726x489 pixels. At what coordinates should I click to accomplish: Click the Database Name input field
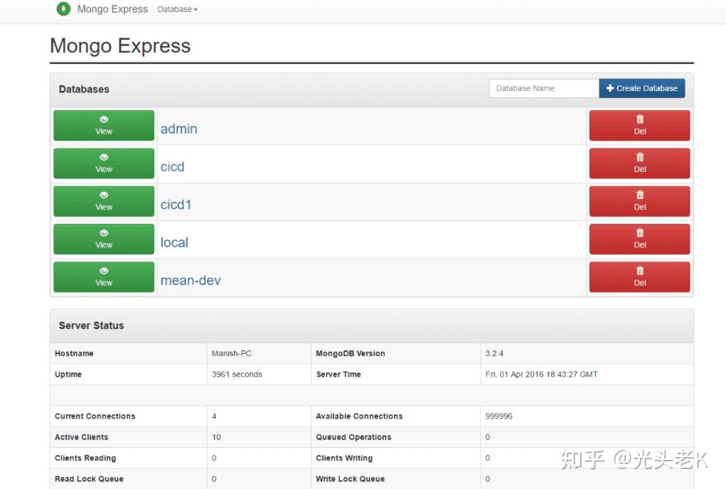(x=543, y=87)
